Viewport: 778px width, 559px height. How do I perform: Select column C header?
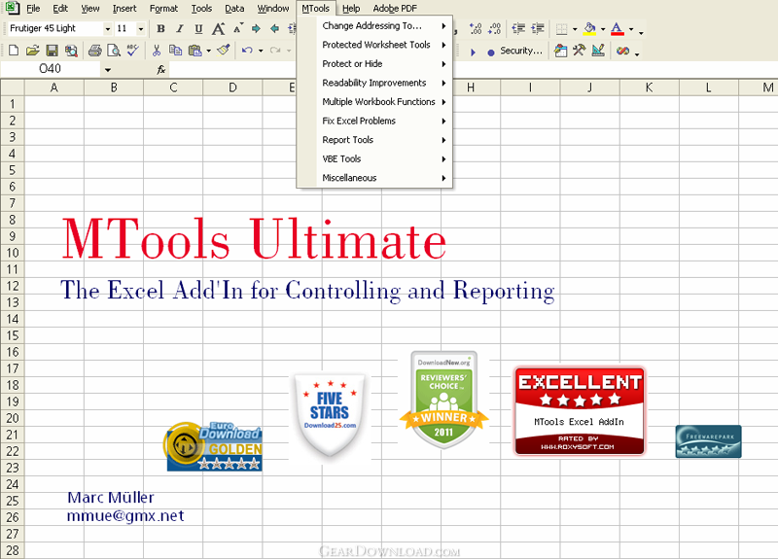pyautogui.click(x=173, y=87)
